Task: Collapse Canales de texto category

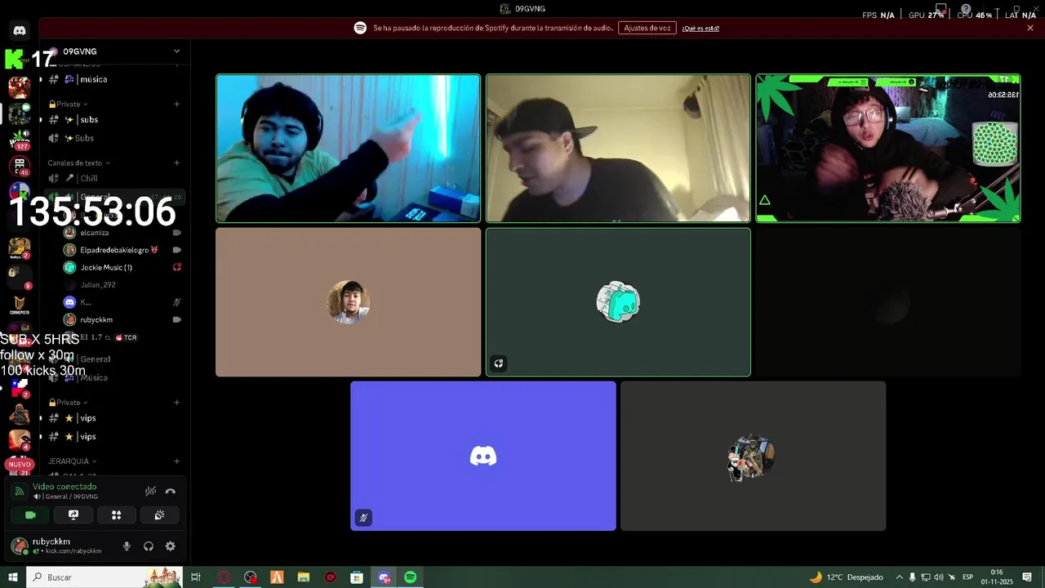Action: [x=80, y=163]
